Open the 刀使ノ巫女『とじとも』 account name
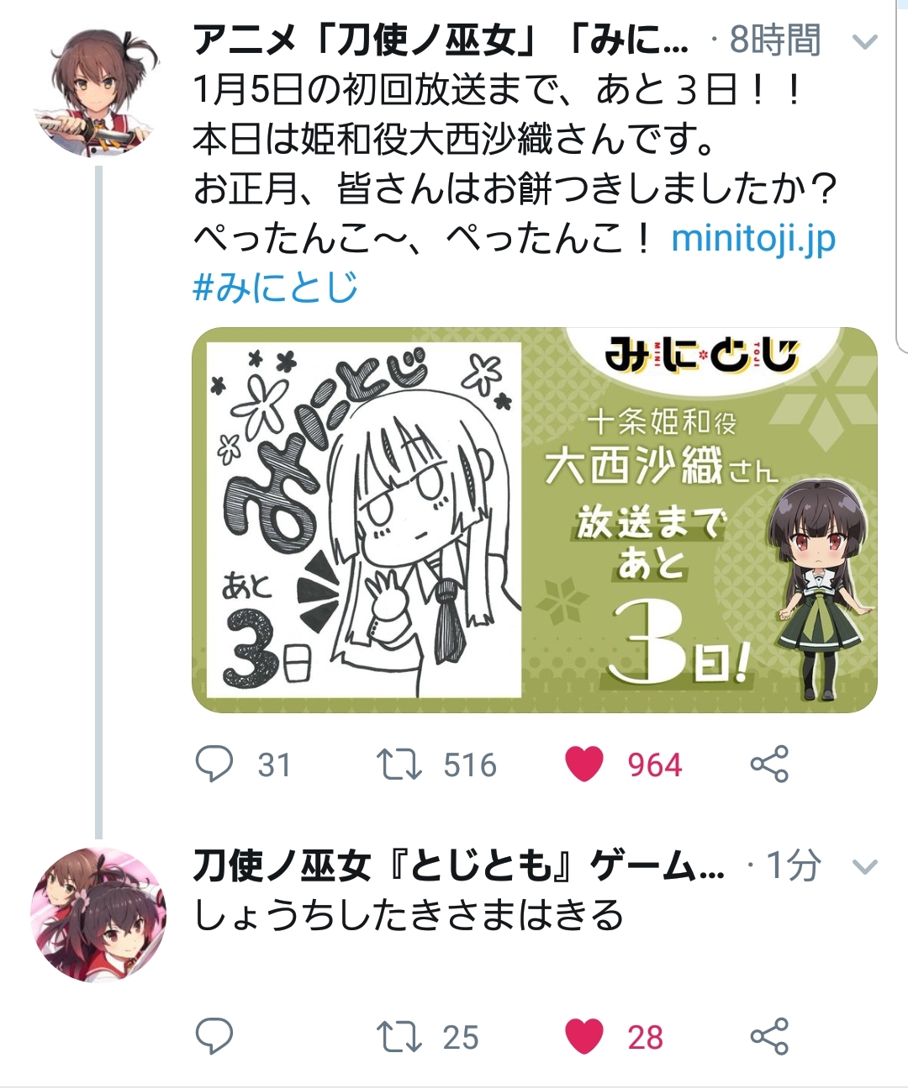The image size is (908, 1090). pyautogui.click(x=459, y=865)
